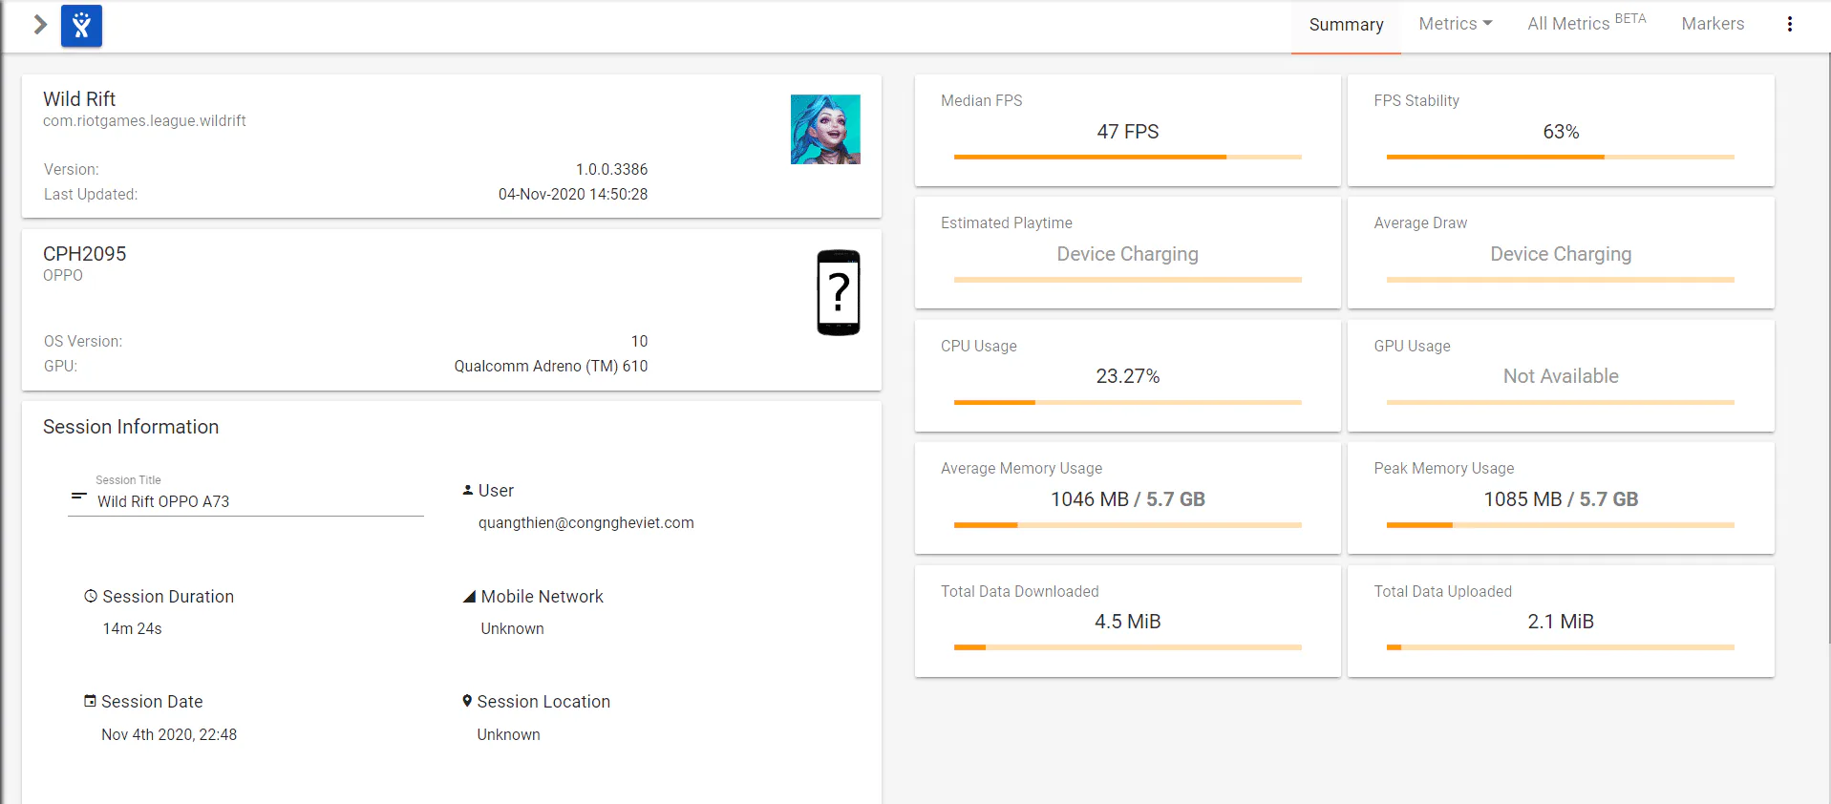Open the three-dot more options menu

[x=1789, y=24]
